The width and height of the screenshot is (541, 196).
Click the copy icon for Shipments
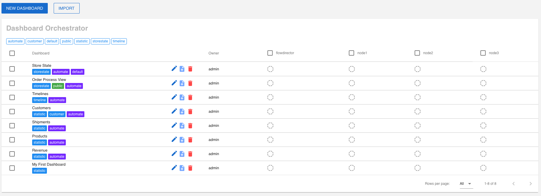click(182, 126)
